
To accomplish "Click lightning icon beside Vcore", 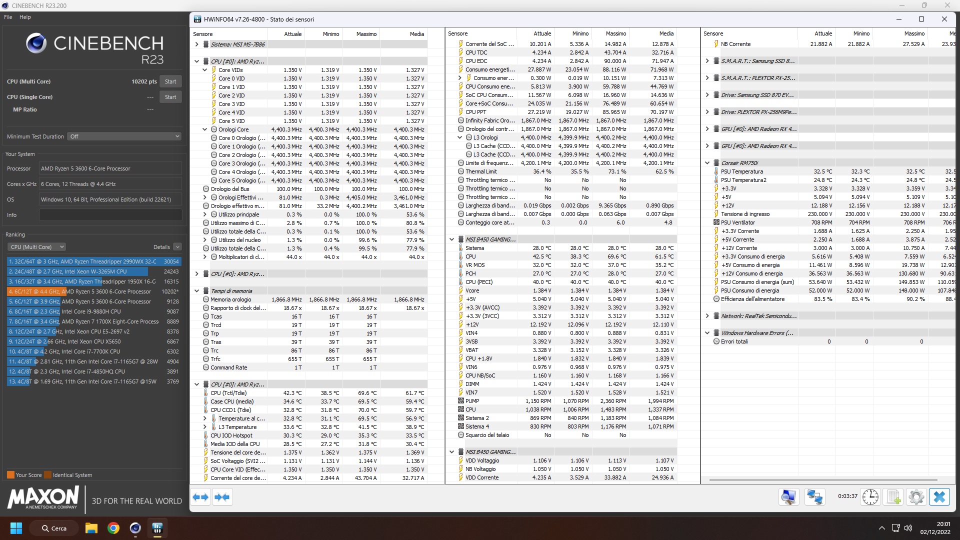I will (461, 290).
